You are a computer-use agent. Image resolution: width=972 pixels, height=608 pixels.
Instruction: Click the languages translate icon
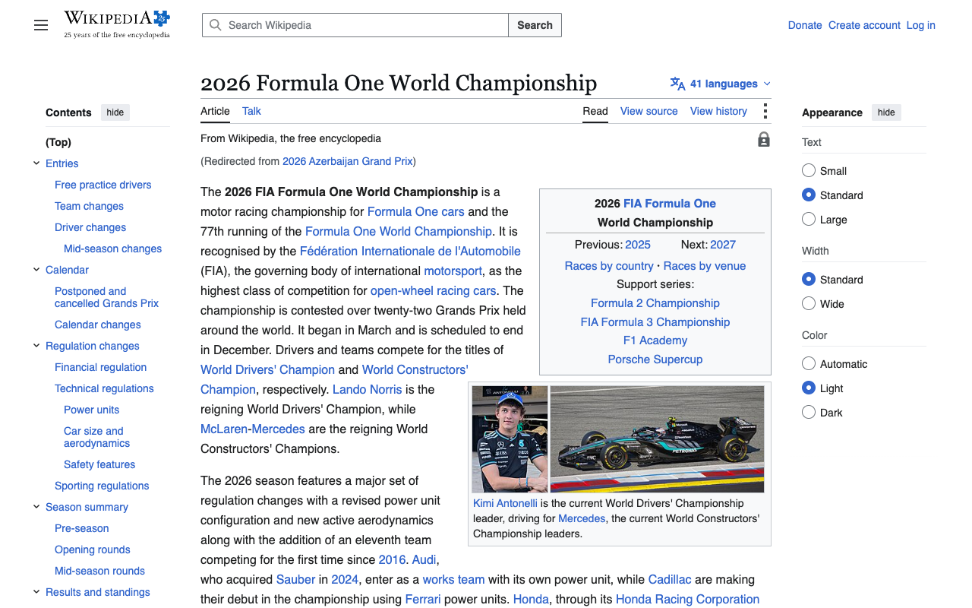coord(677,84)
